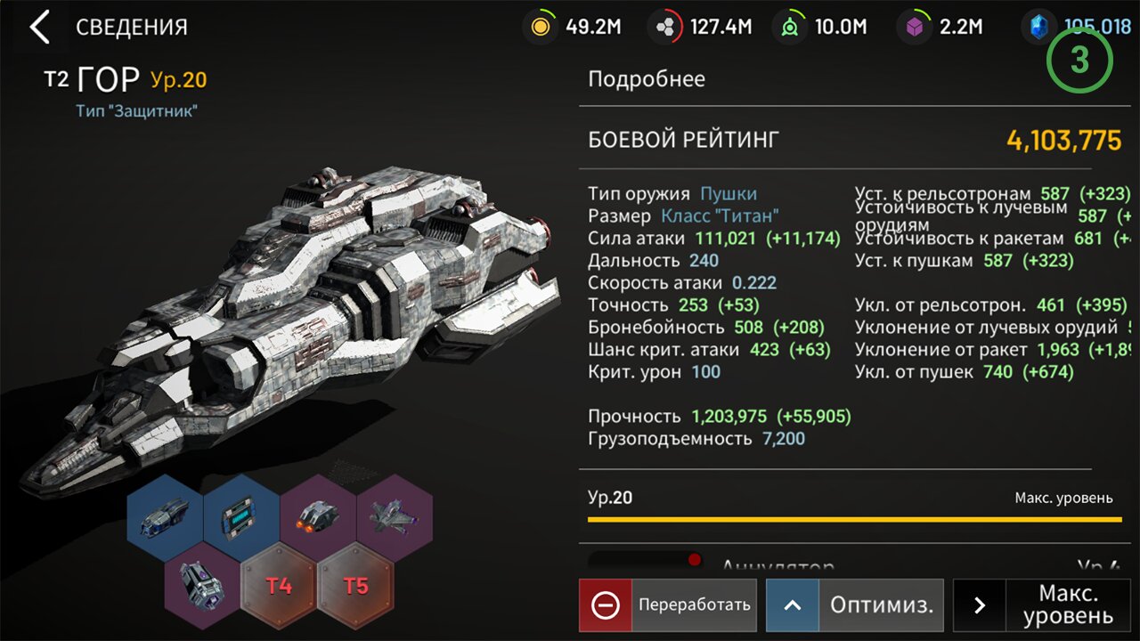Image resolution: width=1140 pixels, height=641 pixels.
Task: Tap the metal ore resource icon
Action: [664, 27]
